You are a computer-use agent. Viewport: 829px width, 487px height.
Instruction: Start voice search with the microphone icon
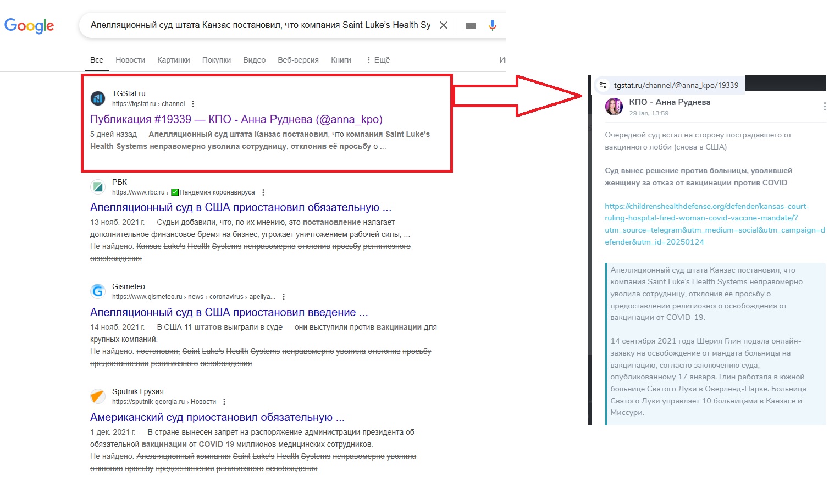point(493,25)
